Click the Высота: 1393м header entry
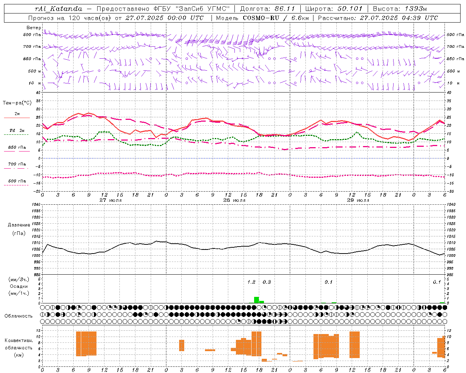 coord(400,9)
